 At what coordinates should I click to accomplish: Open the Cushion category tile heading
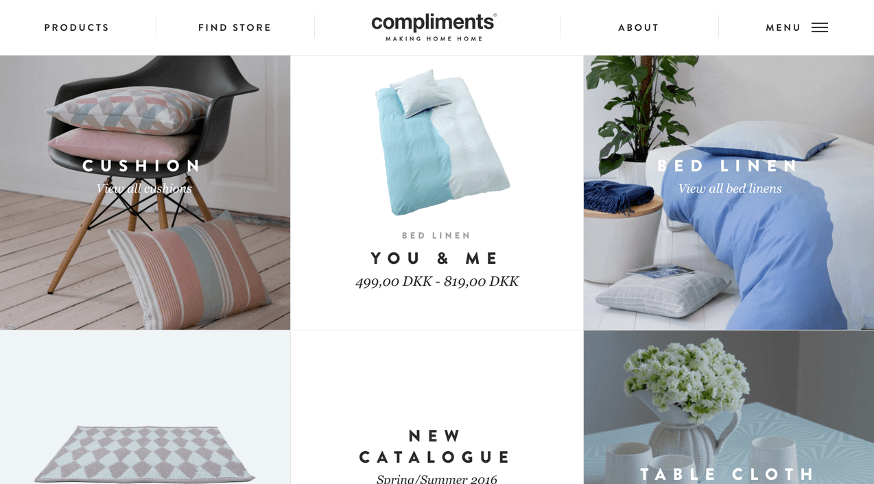pyautogui.click(x=142, y=166)
